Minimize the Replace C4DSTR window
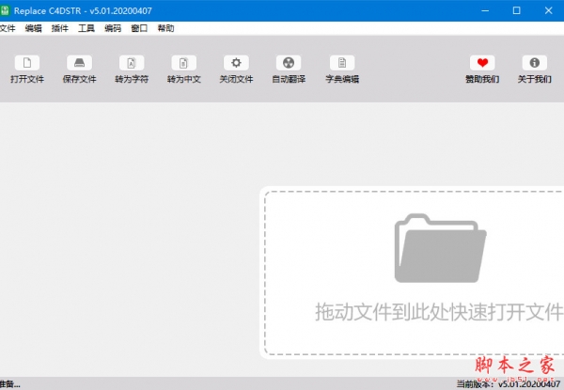The height and width of the screenshot is (390, 564). coord(485,10)
